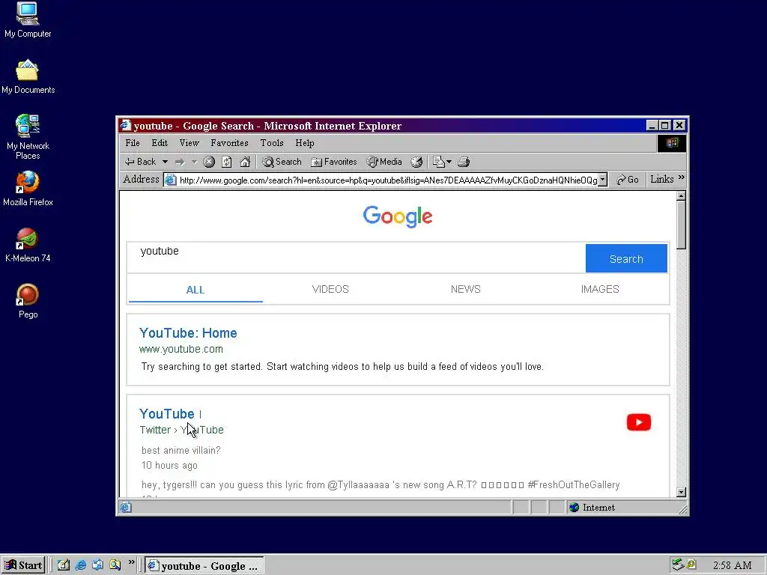Click the page icon in Address bar

click(170, 180)
